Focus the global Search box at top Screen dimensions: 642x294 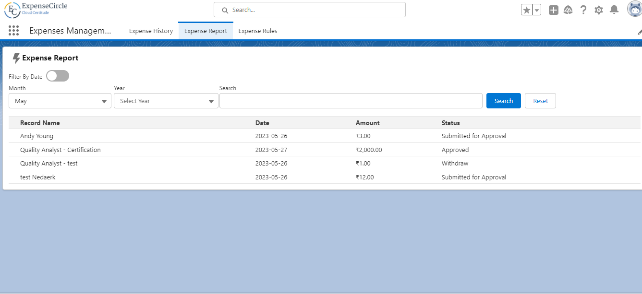[310, 10]
